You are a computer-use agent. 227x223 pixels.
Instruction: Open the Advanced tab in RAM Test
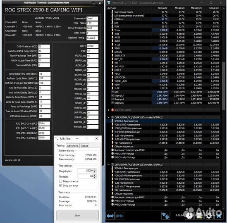pos(72,146)
